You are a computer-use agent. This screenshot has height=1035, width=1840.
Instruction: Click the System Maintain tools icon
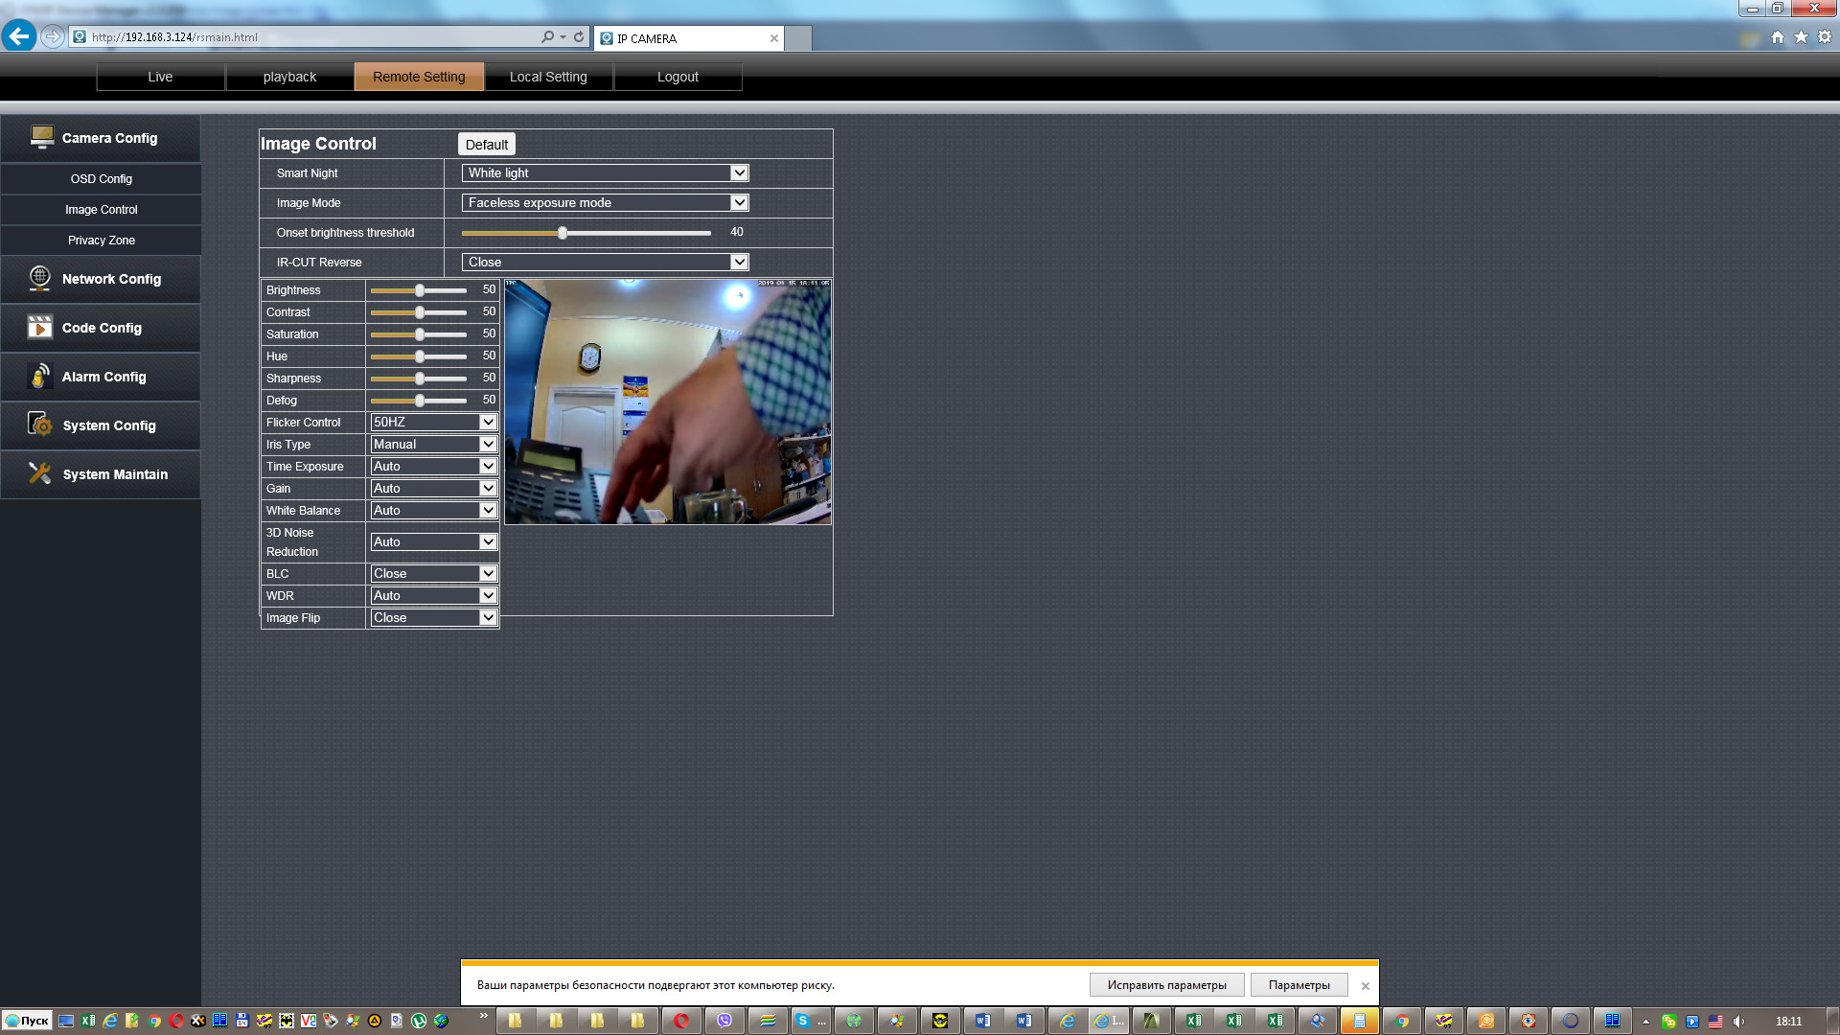(40, 473)
